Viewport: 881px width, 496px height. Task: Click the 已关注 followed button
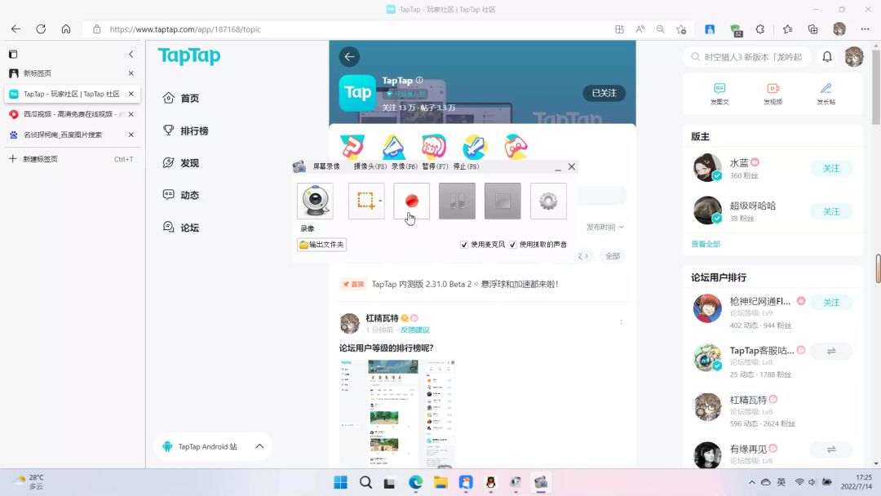(604, 93)
